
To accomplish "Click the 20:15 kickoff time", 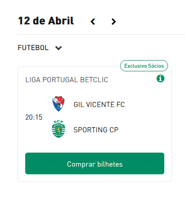I will click(34, 117).
